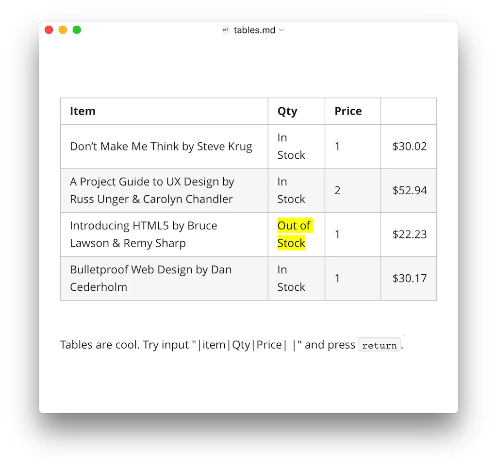The height and width of the screenshot is (469, 497).
Task: Expand the title dropdown chevron beside tables.md
Action: point(282,30)
